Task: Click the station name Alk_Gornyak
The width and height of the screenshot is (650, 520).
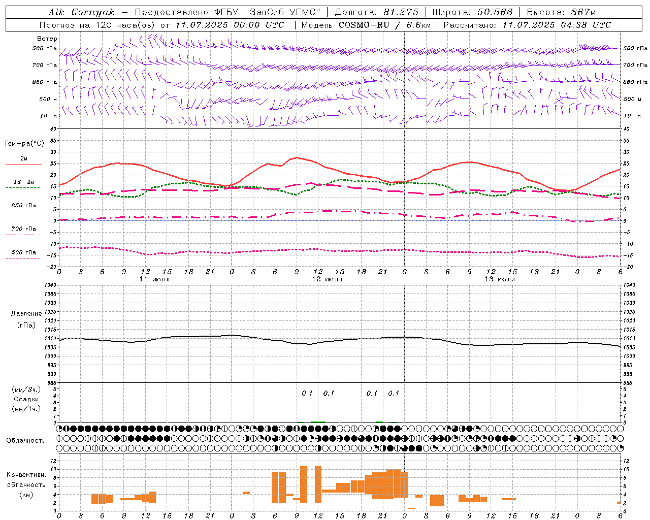Action: tap(81, 12)
